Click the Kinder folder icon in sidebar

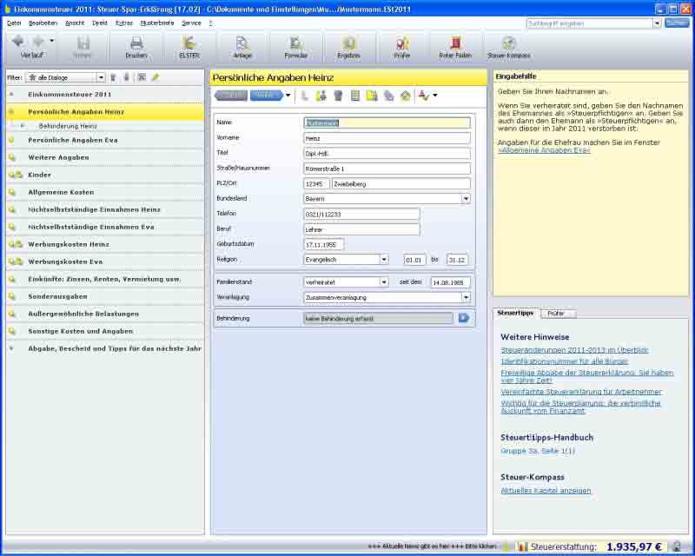pyautogui.click(x=16, y=175)
